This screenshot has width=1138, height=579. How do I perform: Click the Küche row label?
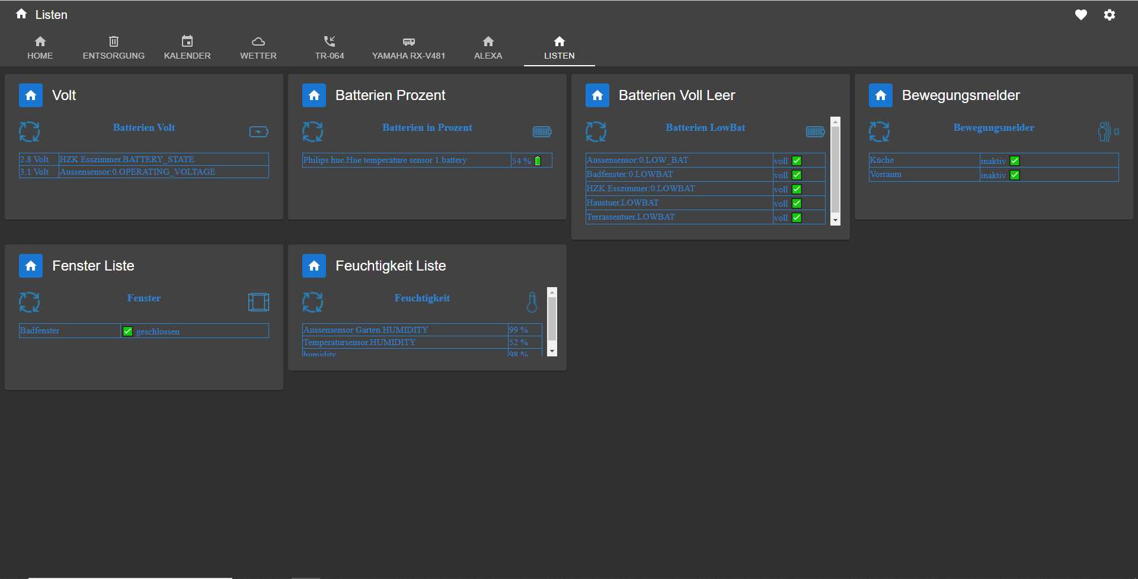pos(881,160)
